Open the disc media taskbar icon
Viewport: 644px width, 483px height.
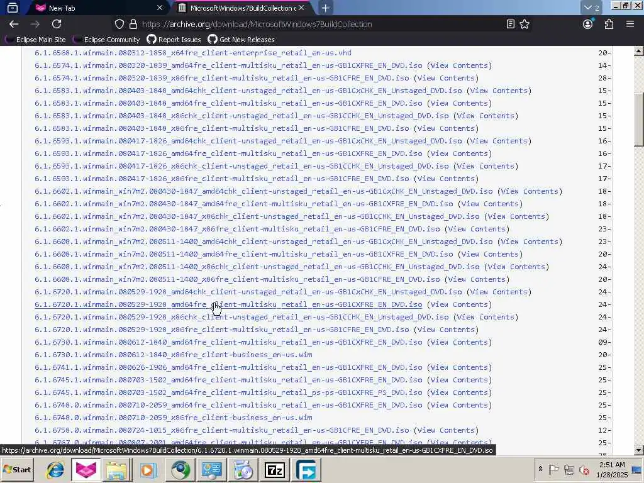pyautogui.click(x=243, y=470)
